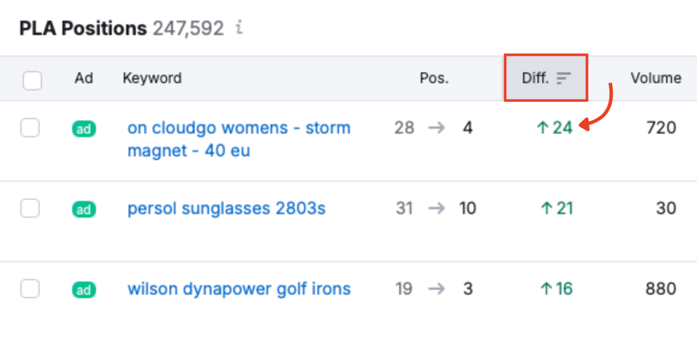Select the persol sunglasses 2803s row checkbox
This screenshot has height=341, width=697.
coord(30,208)
